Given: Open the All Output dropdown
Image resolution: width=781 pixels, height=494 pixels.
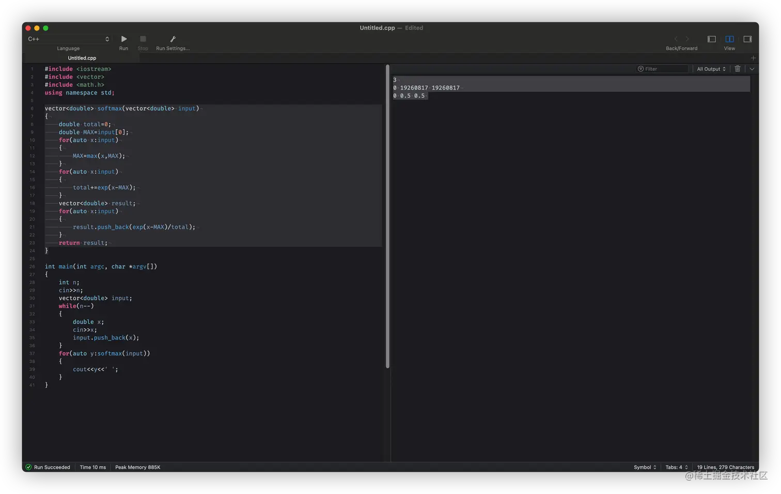Looking at the screenshot, I should point(711,69).
